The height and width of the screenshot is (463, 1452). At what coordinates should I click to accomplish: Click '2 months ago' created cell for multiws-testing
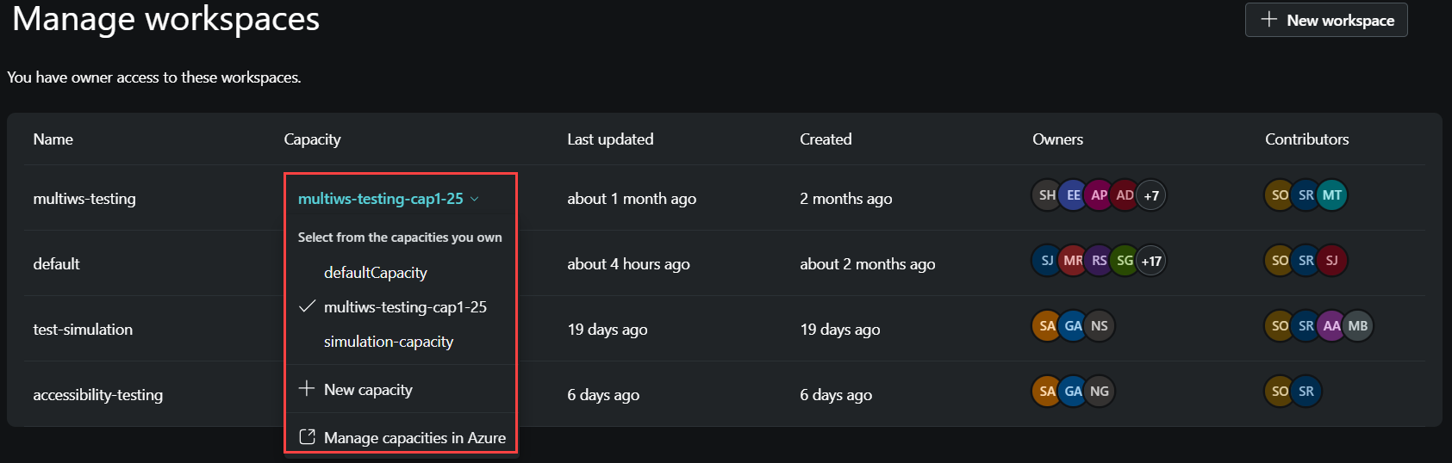[x=846, y=199]
